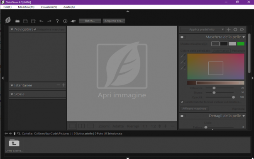Click the Save As icon next to Save
254x159 pixels.
click(33, 21)
